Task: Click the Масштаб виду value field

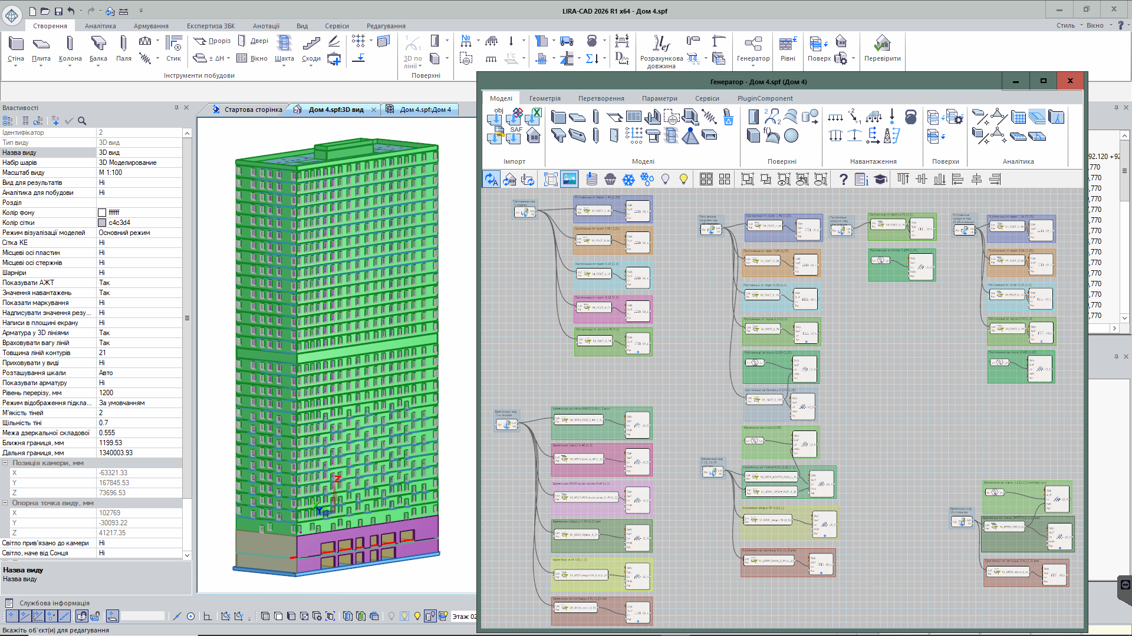Action: 139,173
